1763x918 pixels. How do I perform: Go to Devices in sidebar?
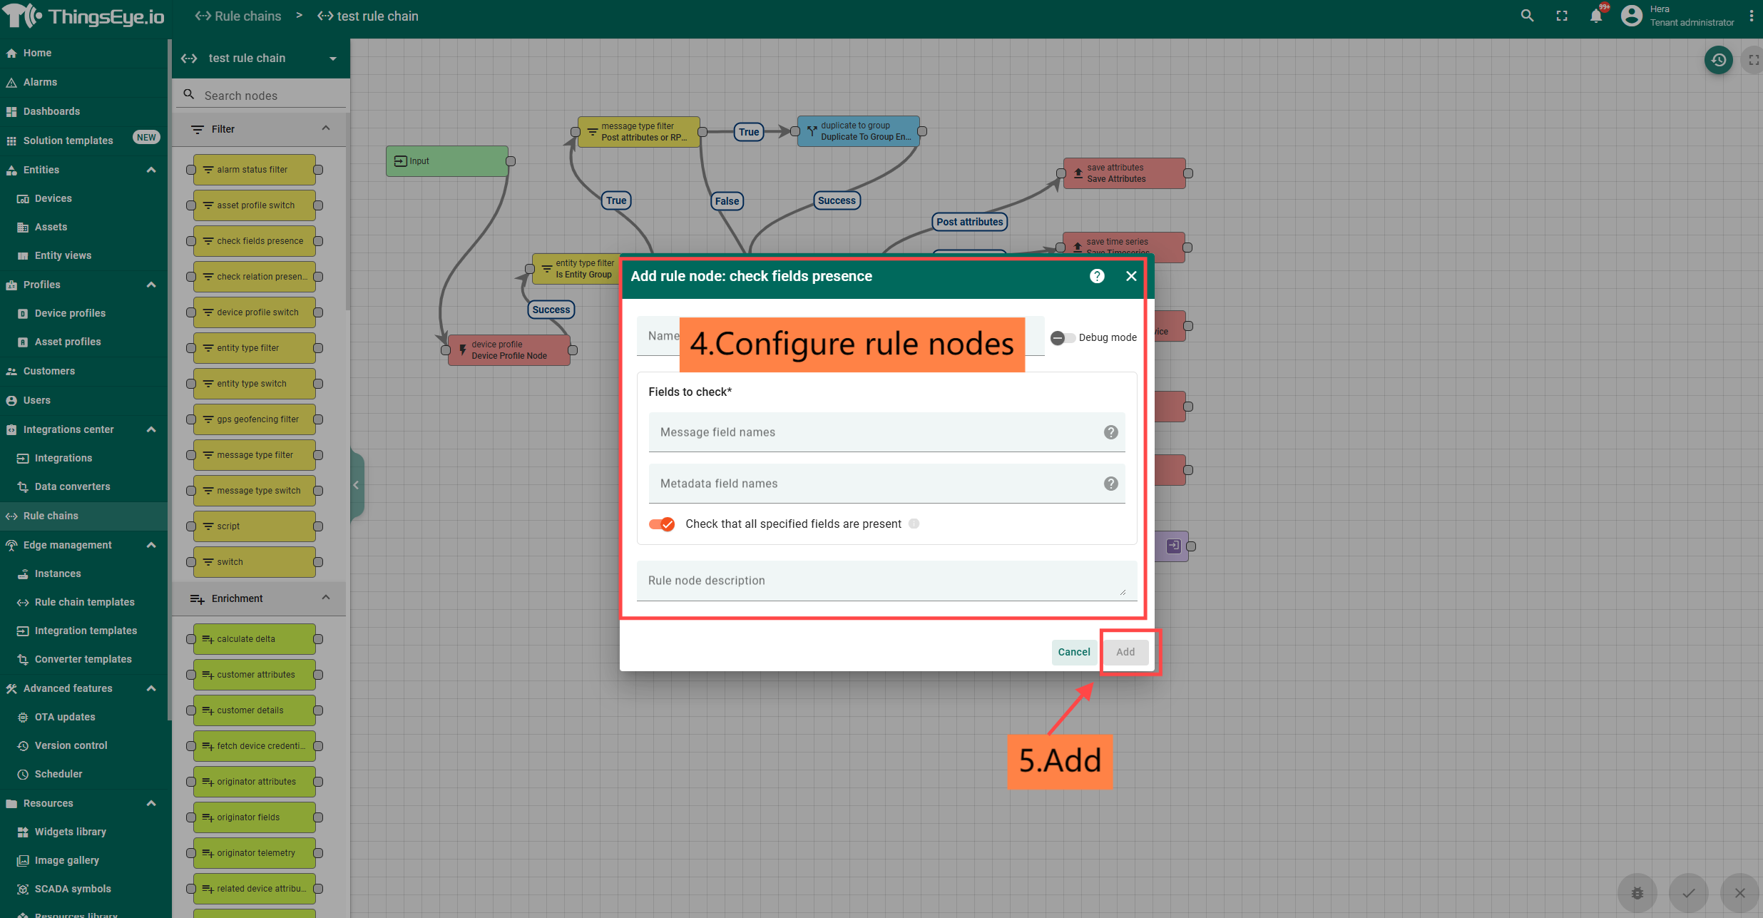click(x=53, y=198)
